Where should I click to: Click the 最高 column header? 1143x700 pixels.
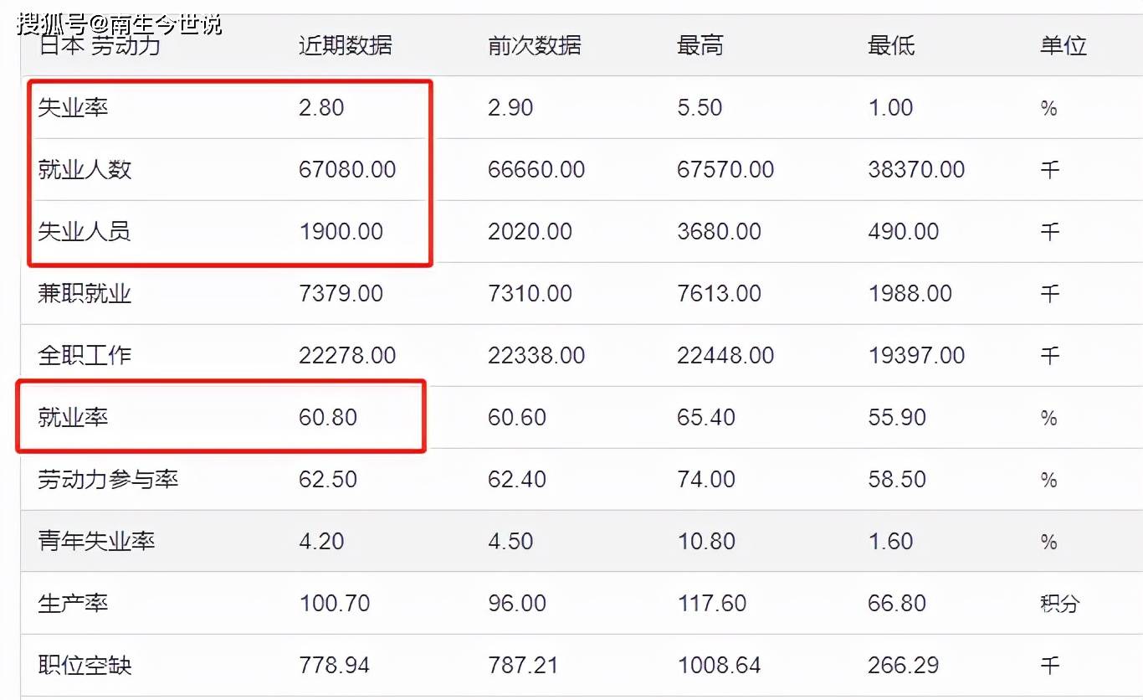point(700,46)
